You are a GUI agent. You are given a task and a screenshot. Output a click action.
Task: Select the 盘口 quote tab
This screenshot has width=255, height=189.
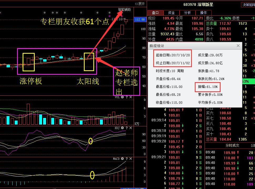155,12
